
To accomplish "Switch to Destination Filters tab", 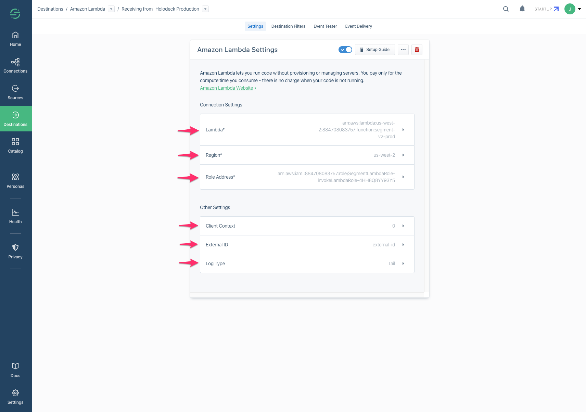I will 288,26.
